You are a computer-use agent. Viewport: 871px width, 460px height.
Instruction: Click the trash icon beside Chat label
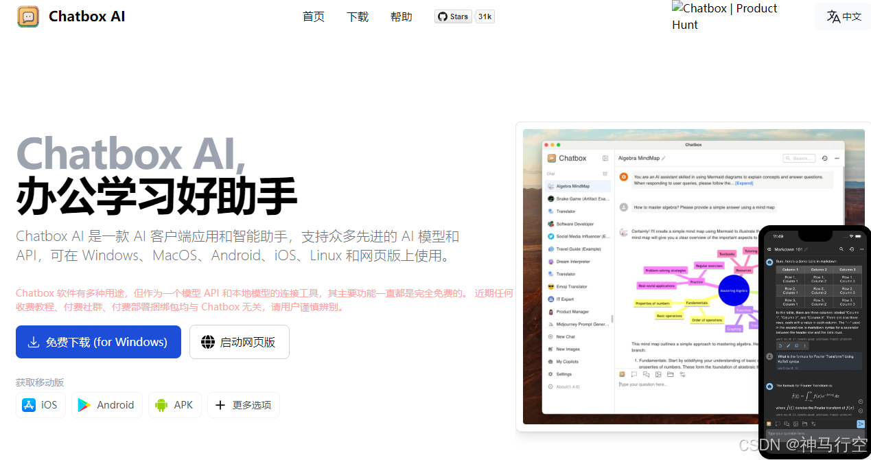pyautogui.click(x=605, y=174)
